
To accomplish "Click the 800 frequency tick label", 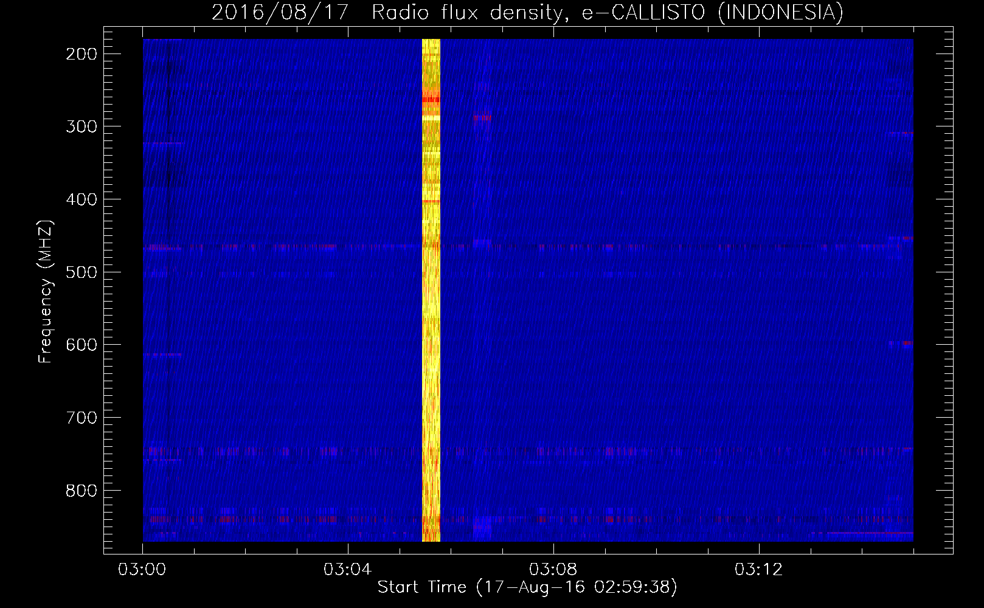I will click(x=81, y=490).
